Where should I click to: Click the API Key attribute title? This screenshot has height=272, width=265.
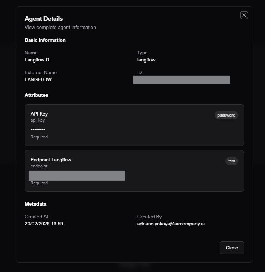click(x=39, y=114)
